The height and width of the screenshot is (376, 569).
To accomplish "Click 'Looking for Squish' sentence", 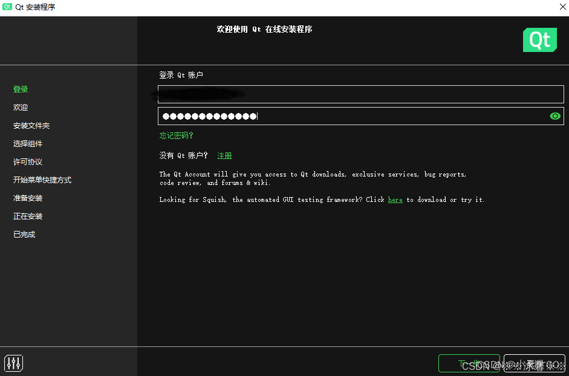I will (x=322, y=199).
